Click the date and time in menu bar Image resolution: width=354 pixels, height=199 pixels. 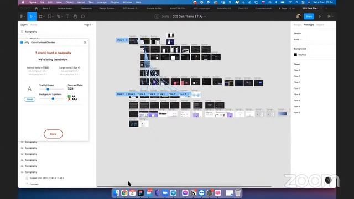[x=323, y=2]
